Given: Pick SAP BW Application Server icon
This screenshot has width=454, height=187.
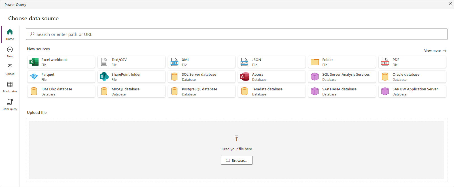Looking at the screenshot, I should tap(385, 91).
